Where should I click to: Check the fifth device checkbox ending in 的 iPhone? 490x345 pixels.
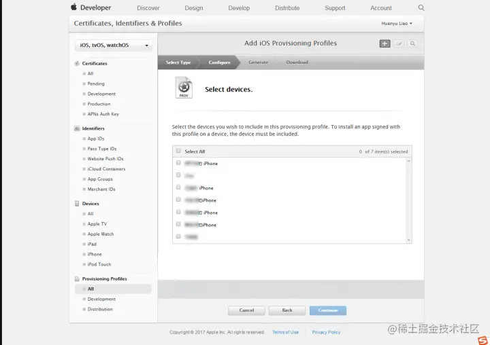[178, 212]
